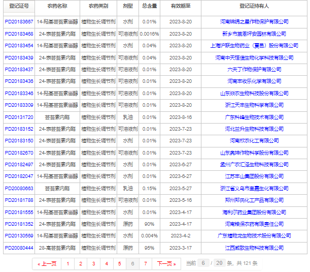Open holder 河南粮保农药有限责任公司
Viewport: 310px width, 272px height.
click(254, 224)
